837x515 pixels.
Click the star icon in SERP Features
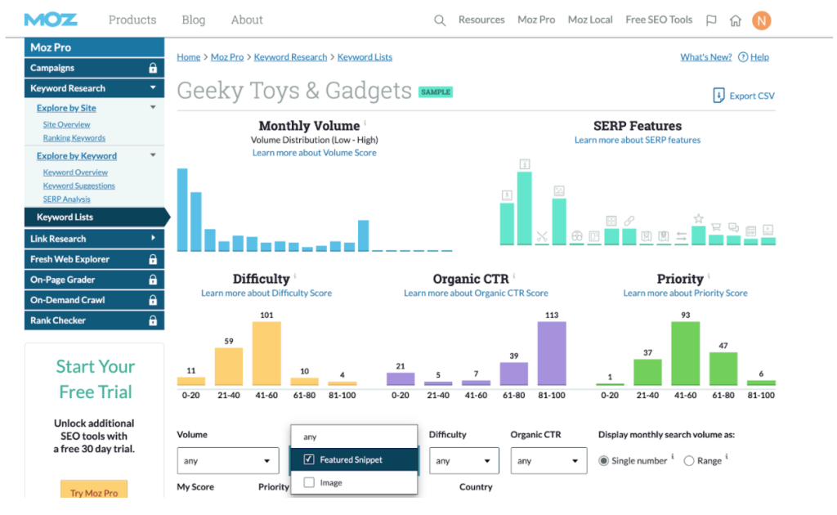698,218
